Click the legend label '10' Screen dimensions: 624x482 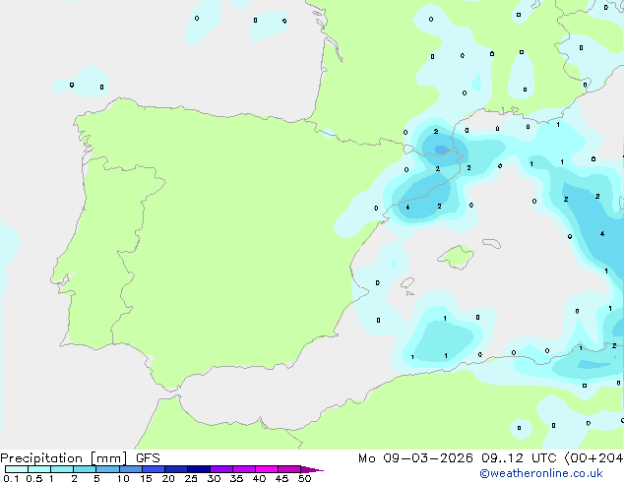tap(123, 478)
